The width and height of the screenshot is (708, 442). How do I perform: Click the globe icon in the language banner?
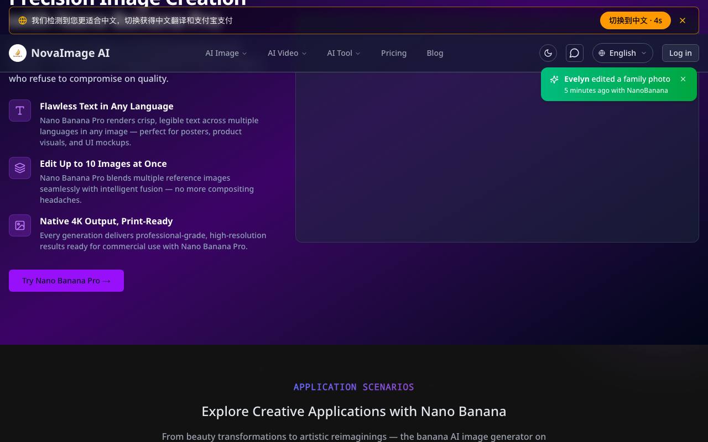(x=23, y=20)
